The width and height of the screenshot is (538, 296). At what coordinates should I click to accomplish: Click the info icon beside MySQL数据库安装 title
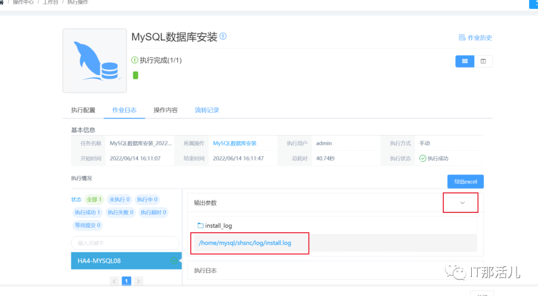tap(223, 36)
